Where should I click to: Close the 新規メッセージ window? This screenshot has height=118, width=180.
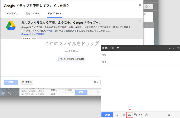(x=178, y=48)
